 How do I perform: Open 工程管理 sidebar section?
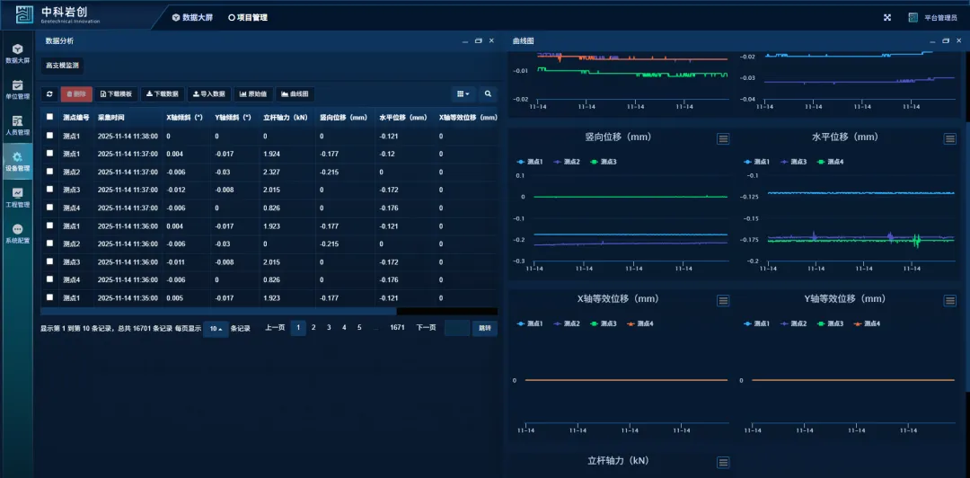(x=17, y=197)
